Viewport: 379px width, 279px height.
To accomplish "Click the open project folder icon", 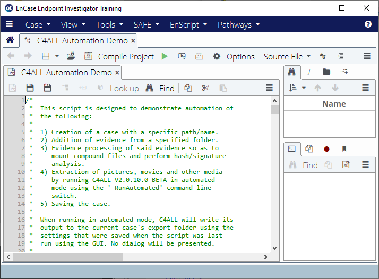I will point(71,56).
